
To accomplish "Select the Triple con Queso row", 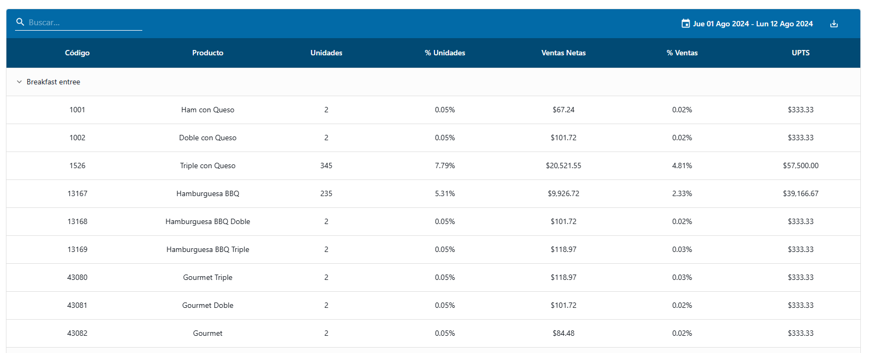I will coord(208,165).
